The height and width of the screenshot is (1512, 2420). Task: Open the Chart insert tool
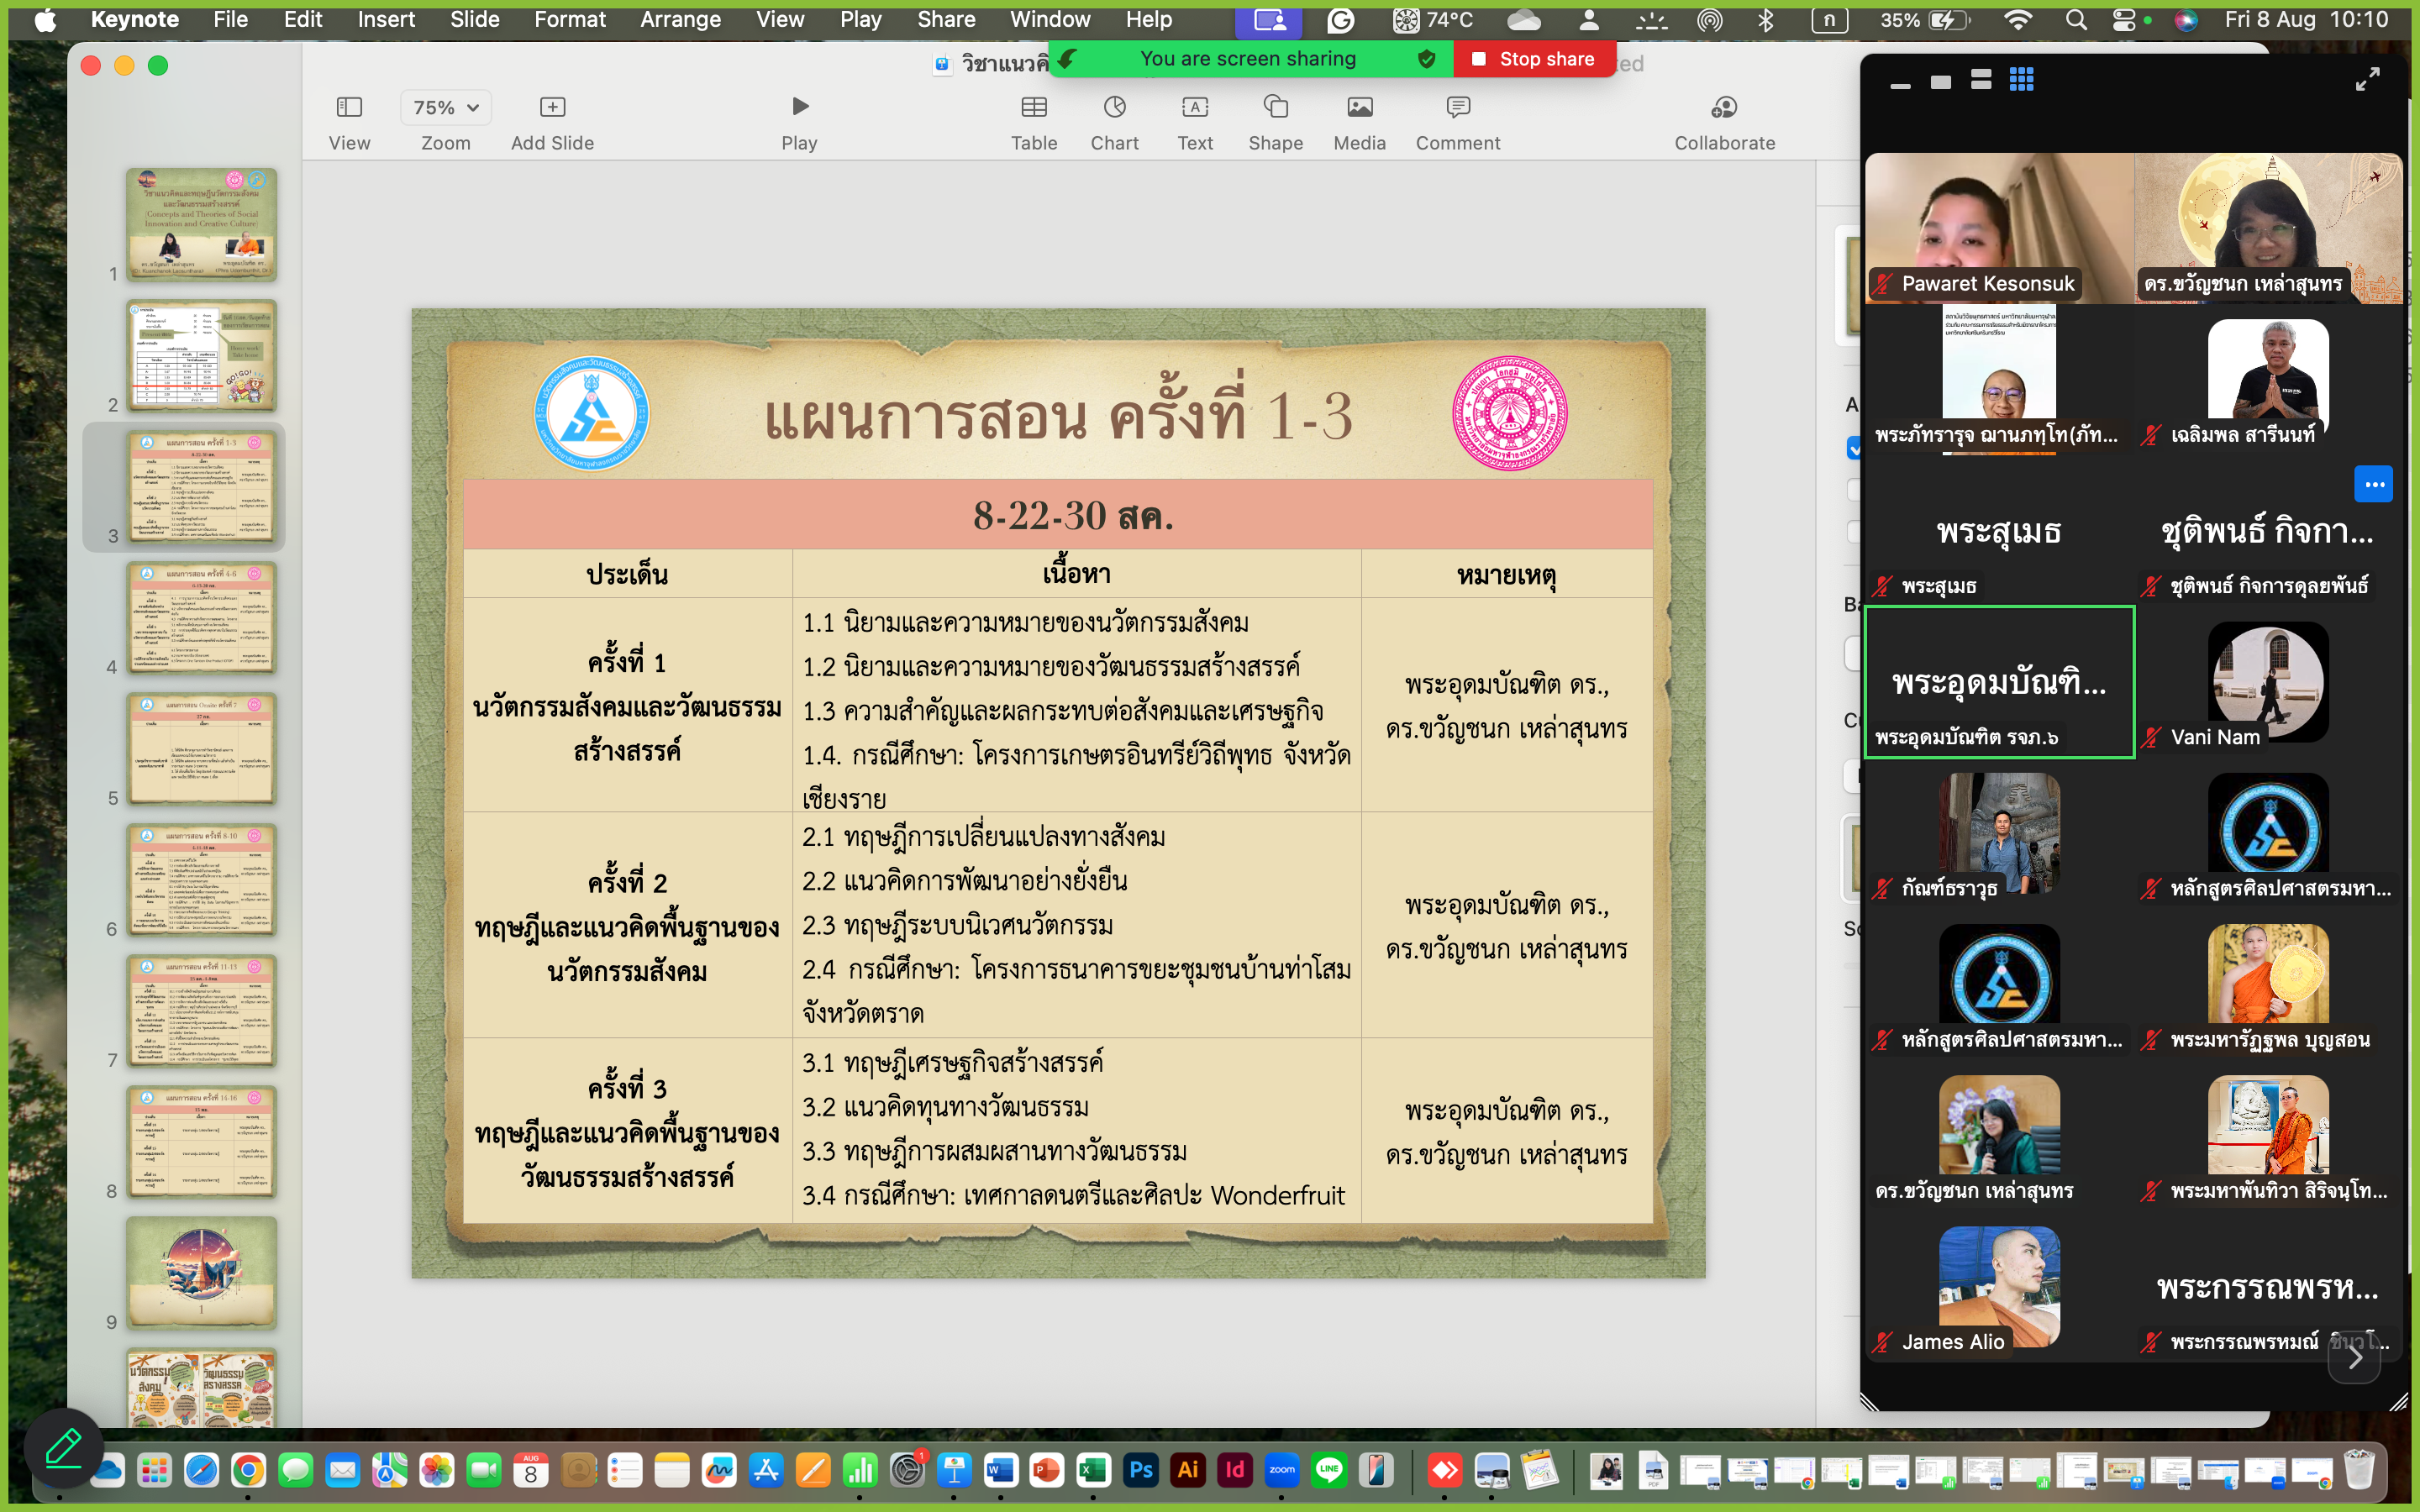pos(1114,107)
